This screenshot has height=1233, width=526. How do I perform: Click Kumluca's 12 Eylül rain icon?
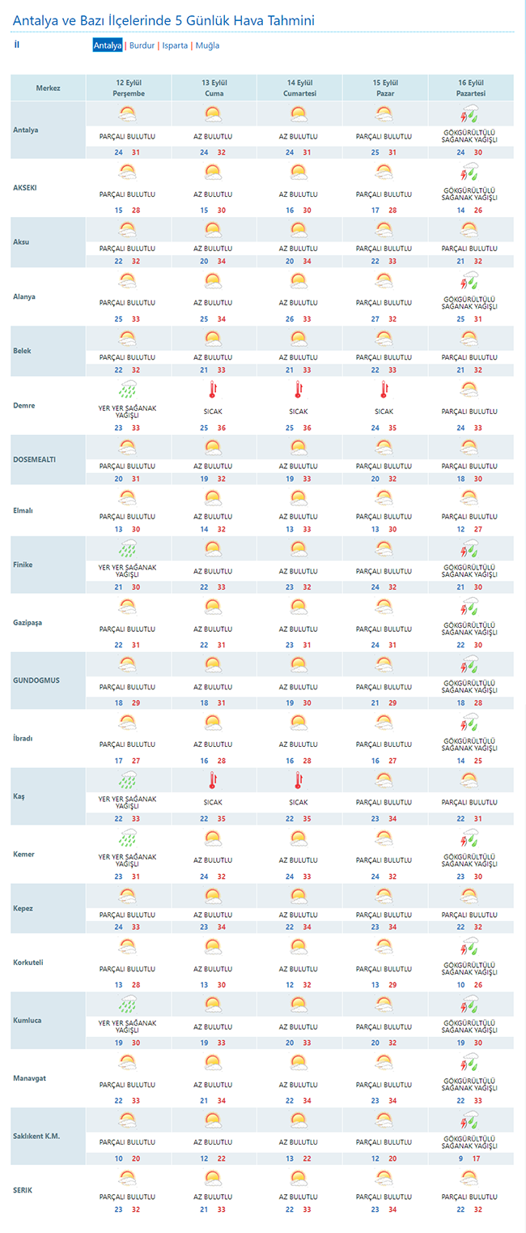point(127,1005)
